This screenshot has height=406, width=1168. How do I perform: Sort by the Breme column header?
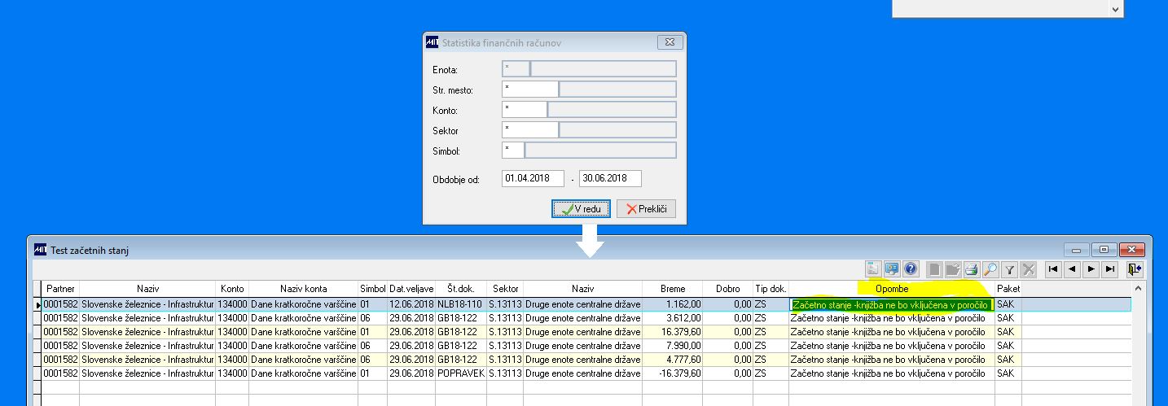click(x=673, y=289)
